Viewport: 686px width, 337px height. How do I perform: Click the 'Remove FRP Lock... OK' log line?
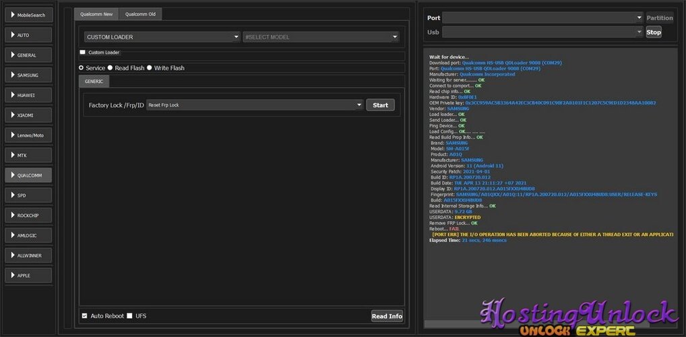pyautogui.click(x=454, y=223)
